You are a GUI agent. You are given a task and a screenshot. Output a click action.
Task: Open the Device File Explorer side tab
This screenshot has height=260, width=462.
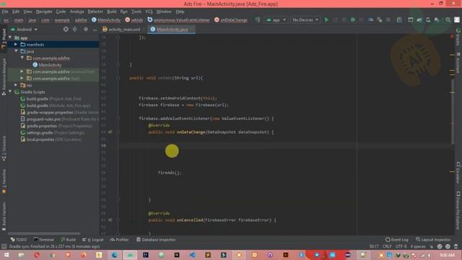coord(458,210)
